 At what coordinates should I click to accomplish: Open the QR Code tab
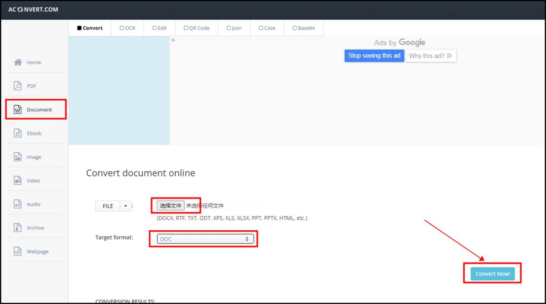pos(197,28)
